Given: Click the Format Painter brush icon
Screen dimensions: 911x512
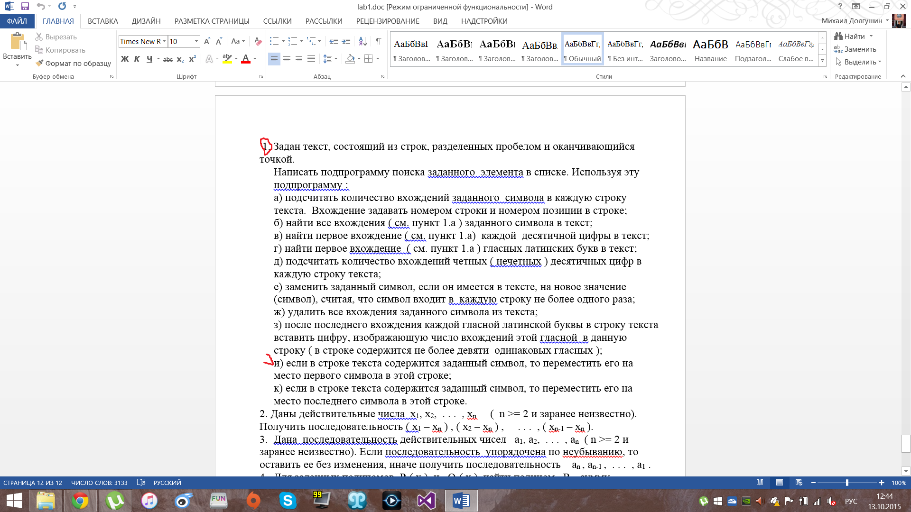Looking at the screenshot, I should point(39,63).
